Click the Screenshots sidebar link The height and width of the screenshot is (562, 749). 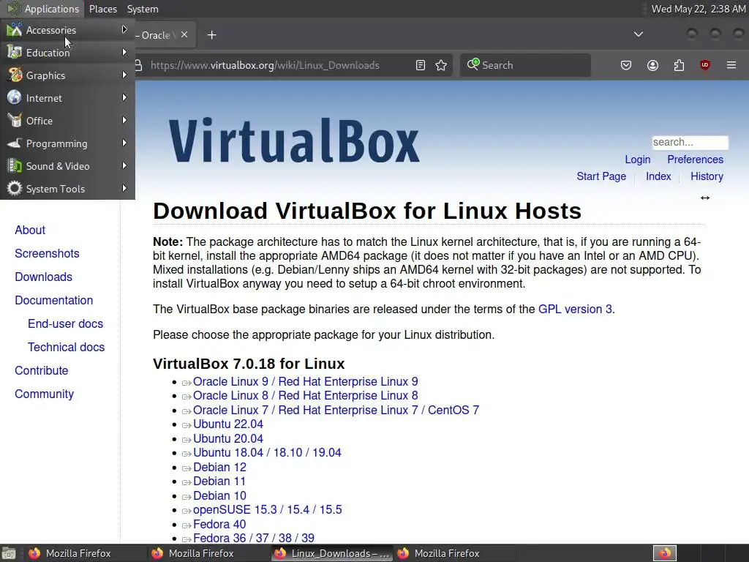pyautogui.click(x=47, y=253)
